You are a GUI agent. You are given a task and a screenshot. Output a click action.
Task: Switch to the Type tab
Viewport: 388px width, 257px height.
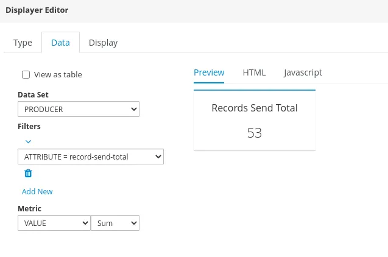point(23,43)
